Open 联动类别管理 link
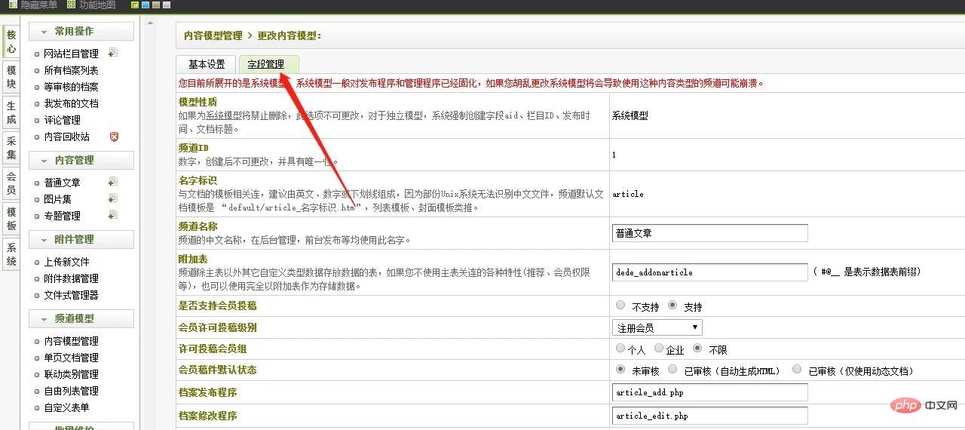 coord(71,374)
